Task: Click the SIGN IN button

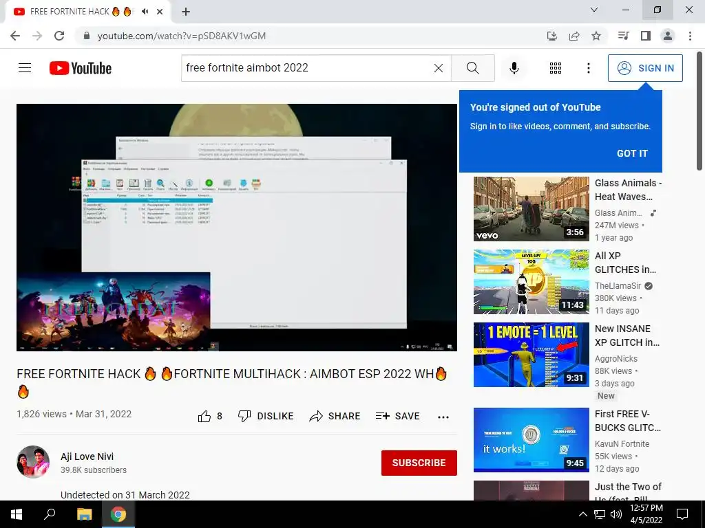Action: point(645,68)
